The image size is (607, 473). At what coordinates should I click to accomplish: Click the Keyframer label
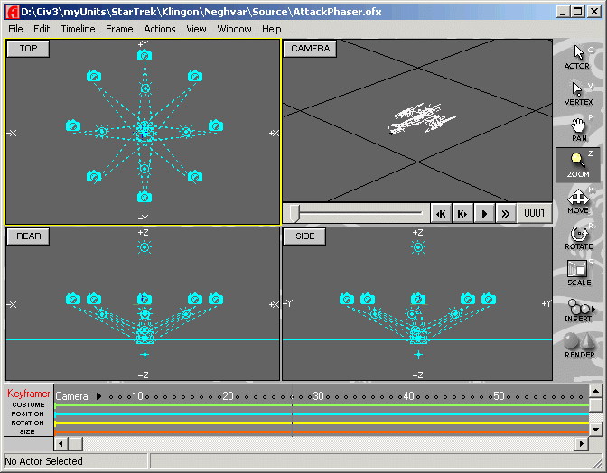pos(28,394)
